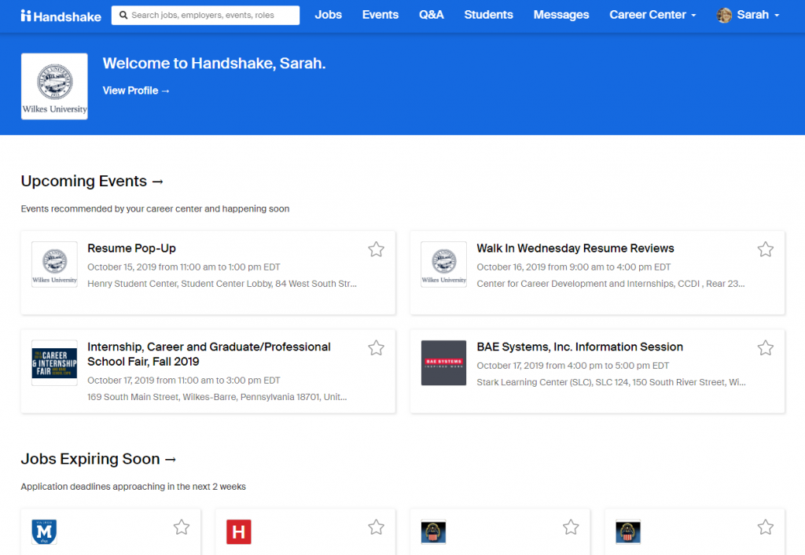The width and height of the screenshot is (805, 555).
Task: Open the Resume Pop-Up event's Wilkes University logo
Action: (54, 264)
